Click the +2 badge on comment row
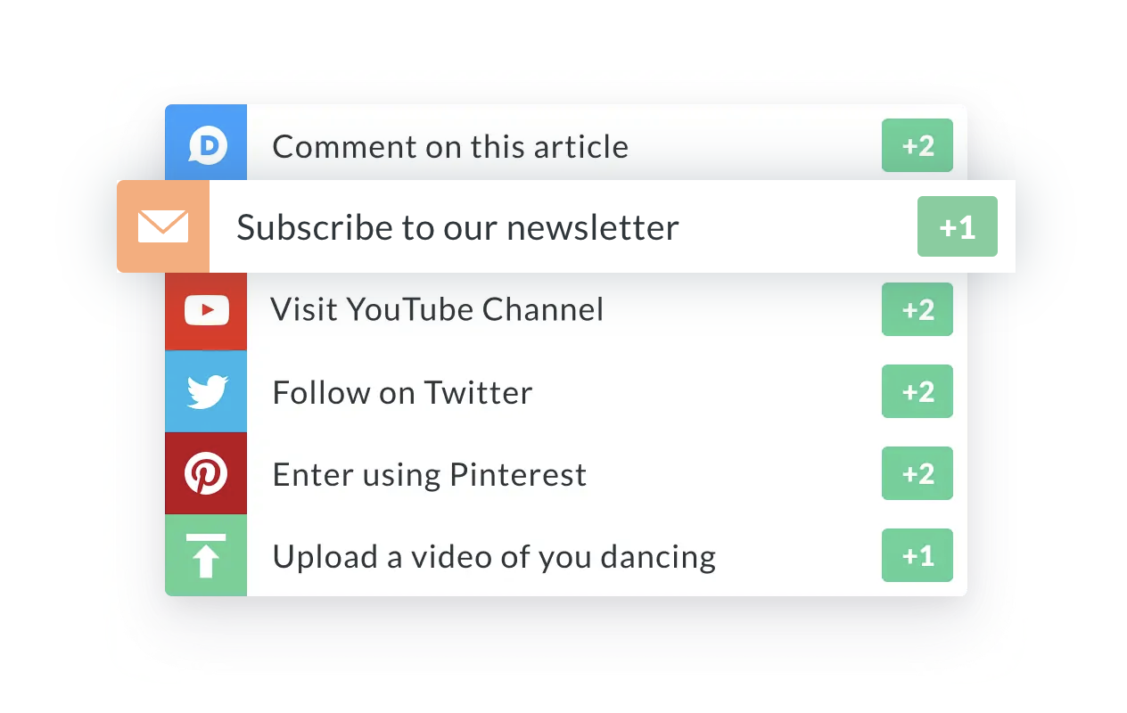The height and width of the screenshot is (713, 1127). point(917,145)
